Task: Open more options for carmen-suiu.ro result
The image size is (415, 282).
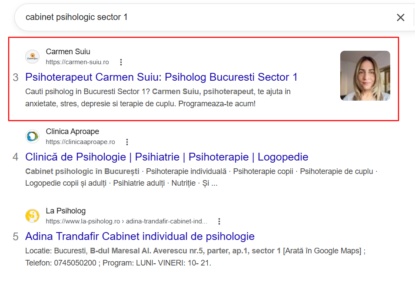Action: click(x=121, y=62)
